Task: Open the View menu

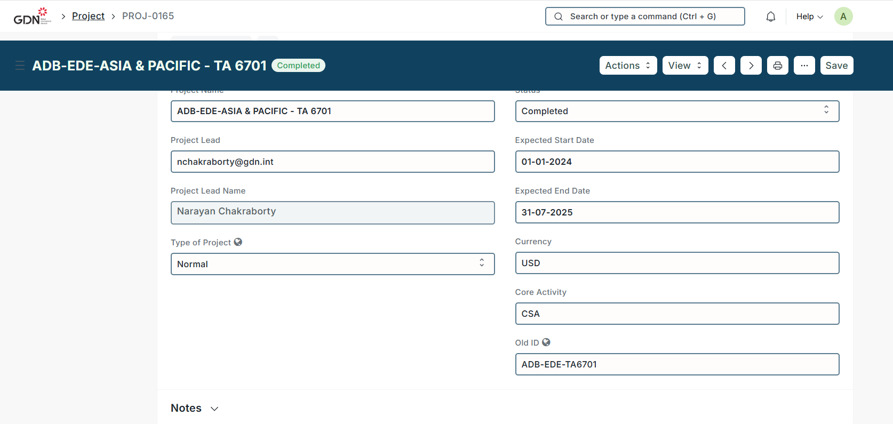Action: point(684,66)
